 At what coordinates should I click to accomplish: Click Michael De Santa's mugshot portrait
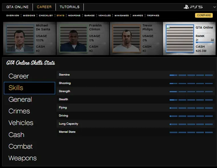[20, 39]
